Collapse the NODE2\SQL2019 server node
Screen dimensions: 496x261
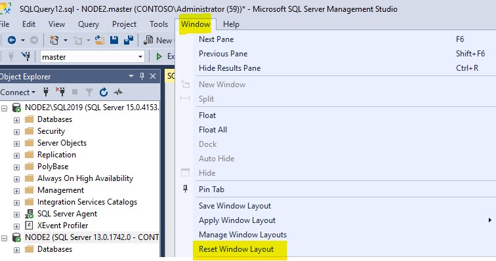[4, 108]
